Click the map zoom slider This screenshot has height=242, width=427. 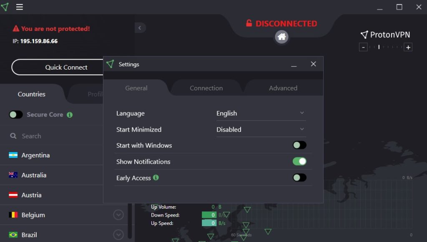[386, 47]
